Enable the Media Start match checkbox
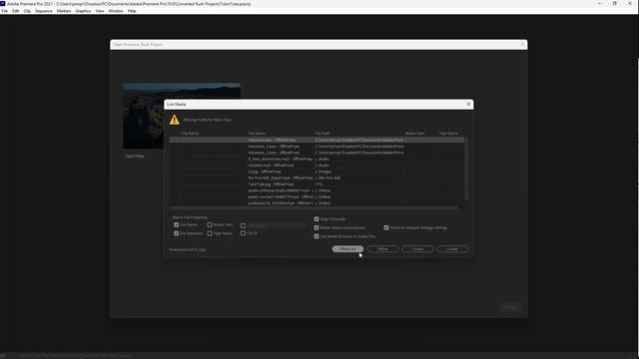Image resolution: width=639 pixels, height=359 pixels. [210, 224]
